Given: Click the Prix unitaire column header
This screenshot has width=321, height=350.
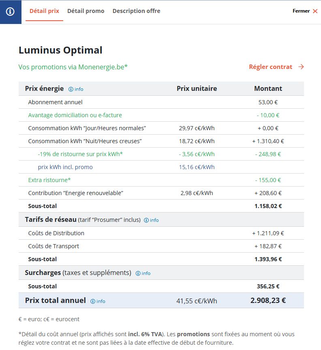Looking at the screenshot, I should point(197,89).
